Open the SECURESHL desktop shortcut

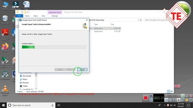[5, 75]
